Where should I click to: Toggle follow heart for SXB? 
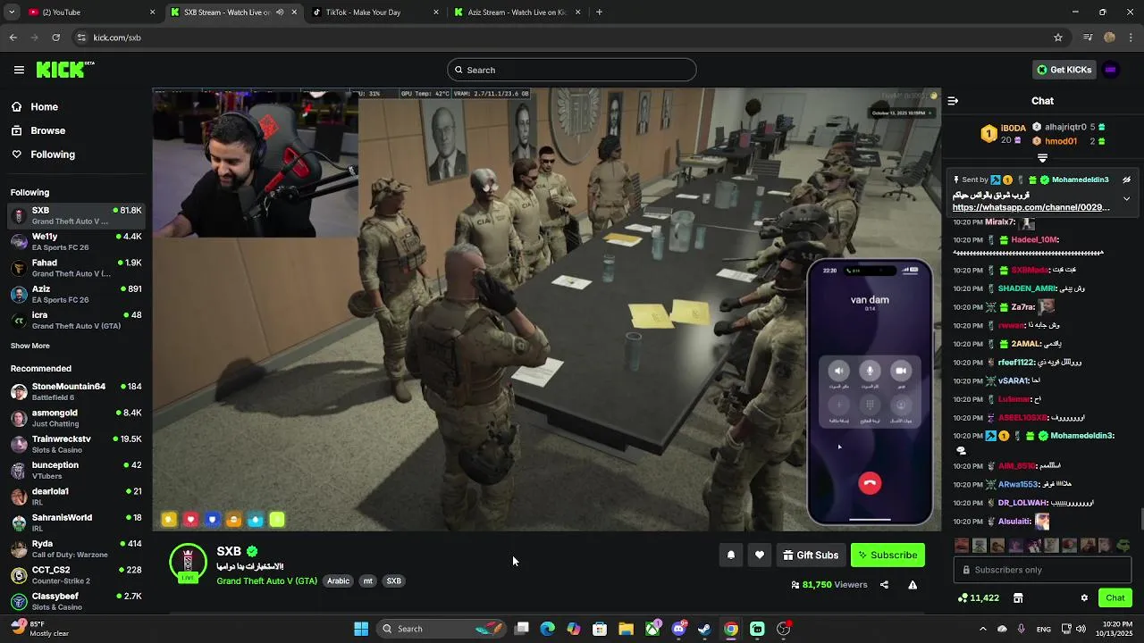(760, 555)
